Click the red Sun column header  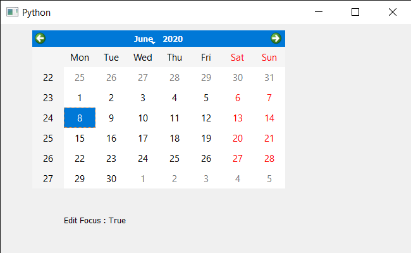269,58
